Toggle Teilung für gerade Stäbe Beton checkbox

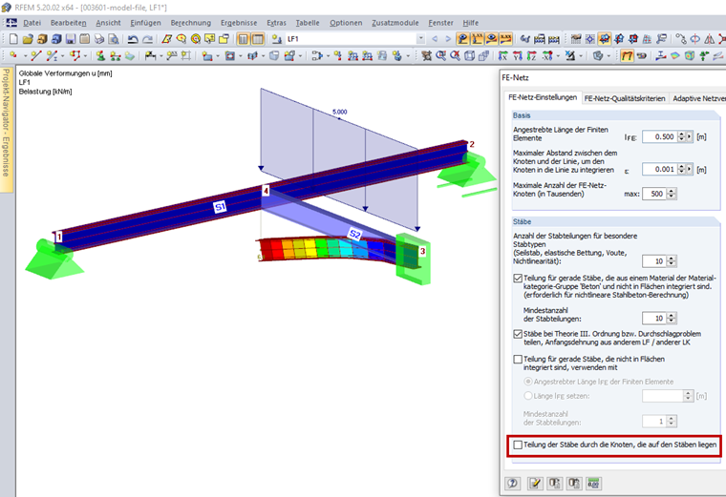[x=518, y=279]
